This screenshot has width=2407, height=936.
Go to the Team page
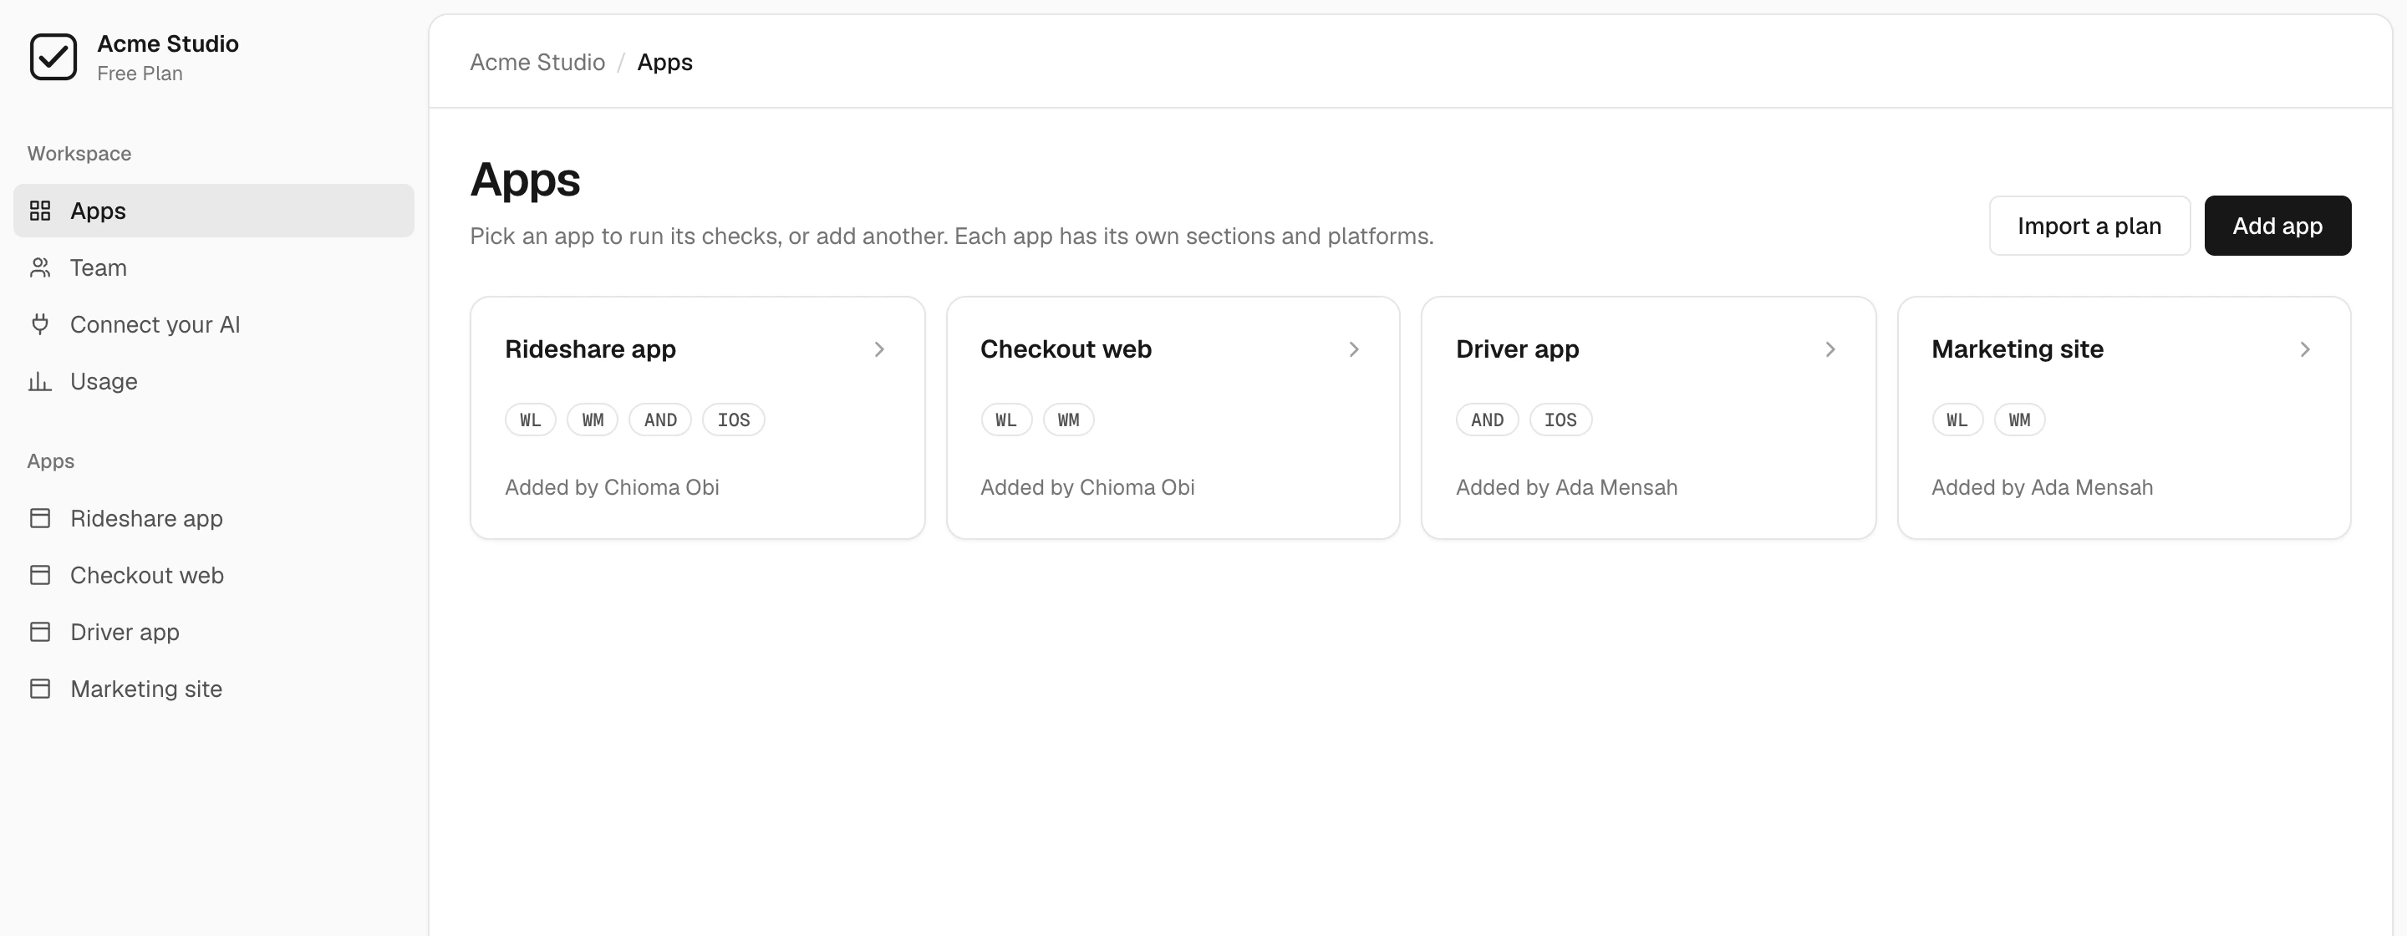(214, 268)
